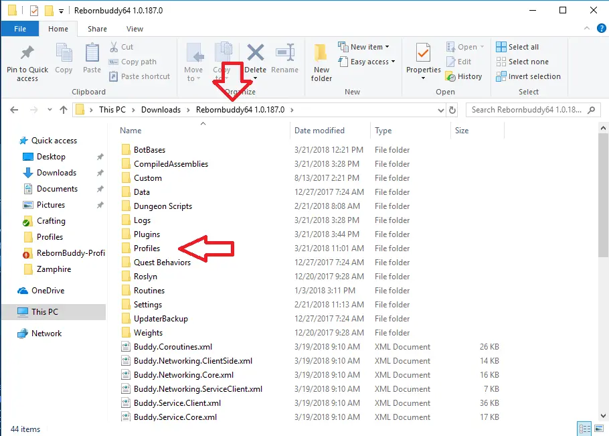
Task: Click the Cut scissors command
Action: click(121, 47)
